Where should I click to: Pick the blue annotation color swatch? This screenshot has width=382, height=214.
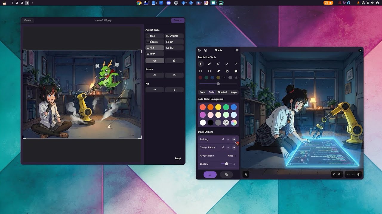[x=212, y=78]
